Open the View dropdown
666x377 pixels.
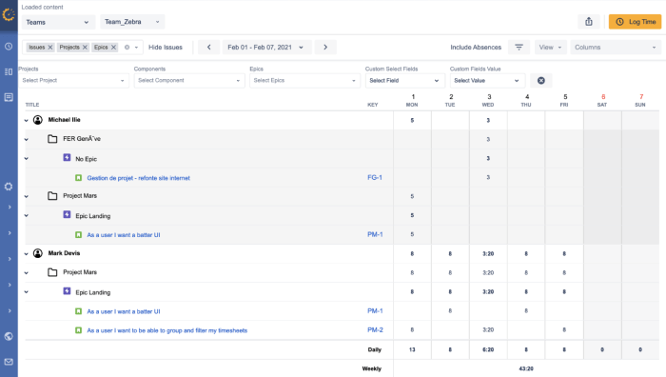(551, 48)
